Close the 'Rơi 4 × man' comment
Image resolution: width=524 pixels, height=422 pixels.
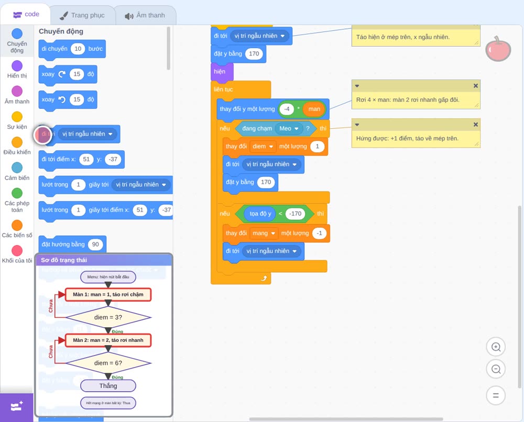click(476, 86)
